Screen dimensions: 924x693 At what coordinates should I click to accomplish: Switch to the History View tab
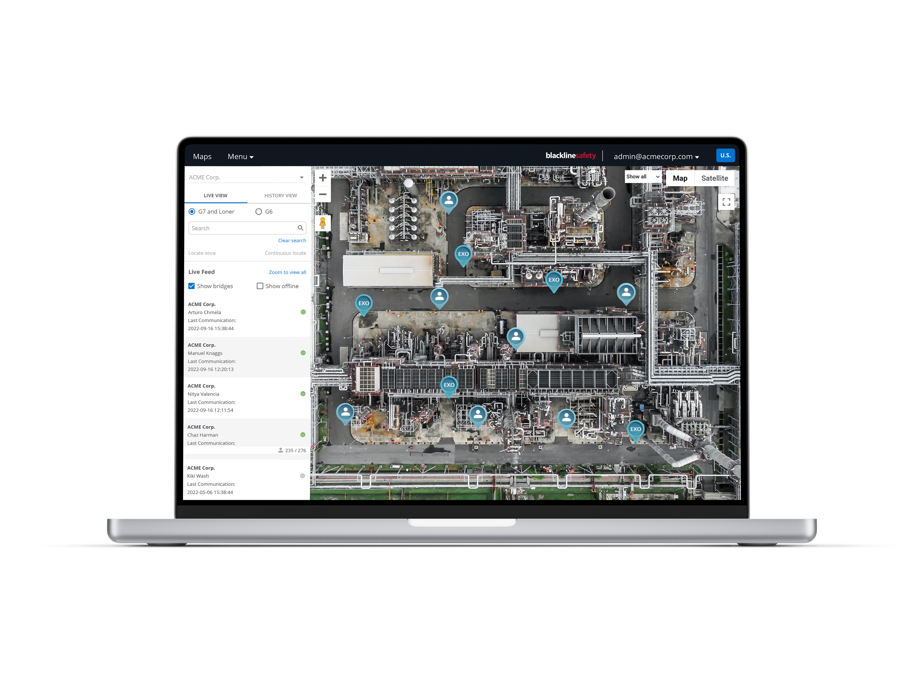pyautogui.click(x=280, y=195)
